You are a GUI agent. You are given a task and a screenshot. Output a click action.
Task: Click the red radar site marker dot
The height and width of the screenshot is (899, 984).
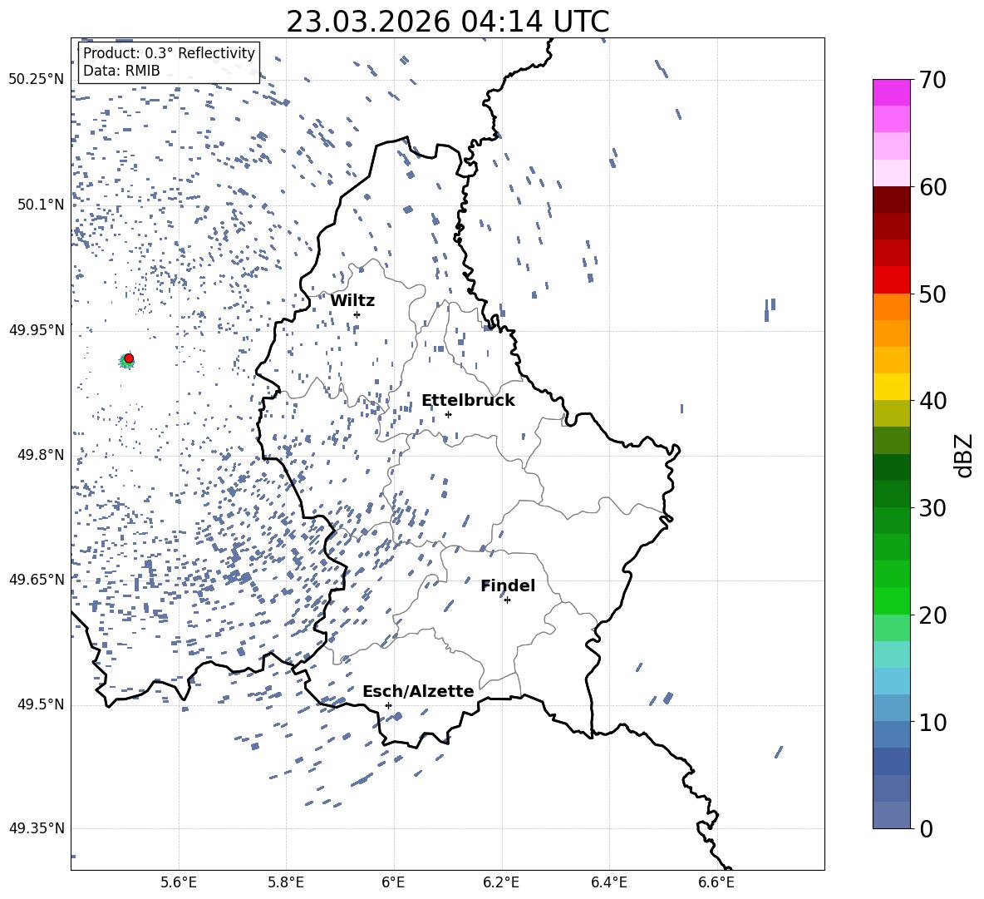pyautogui.click(x=129, y=358)
